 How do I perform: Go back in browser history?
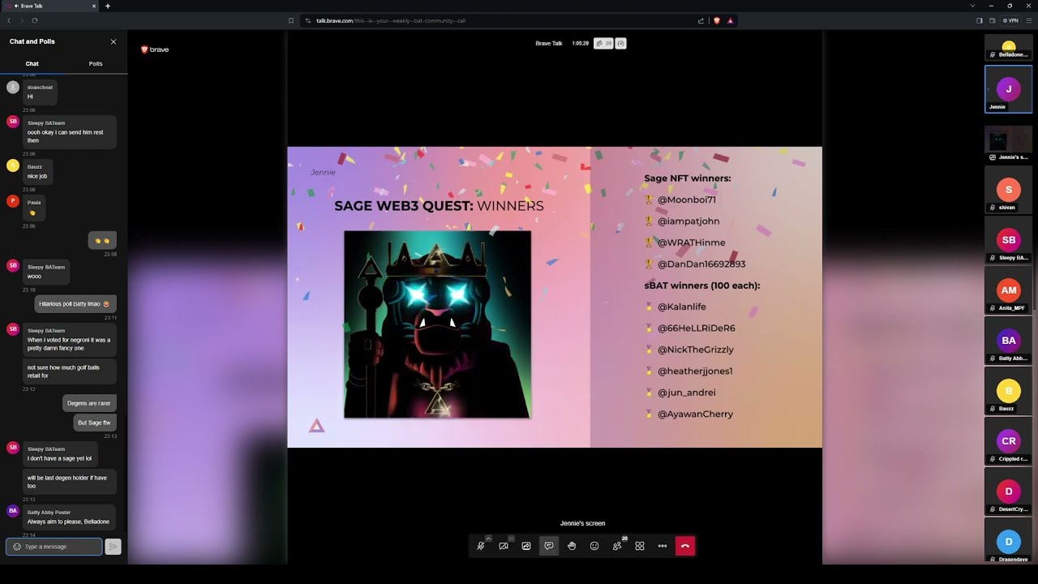point(9,20)
